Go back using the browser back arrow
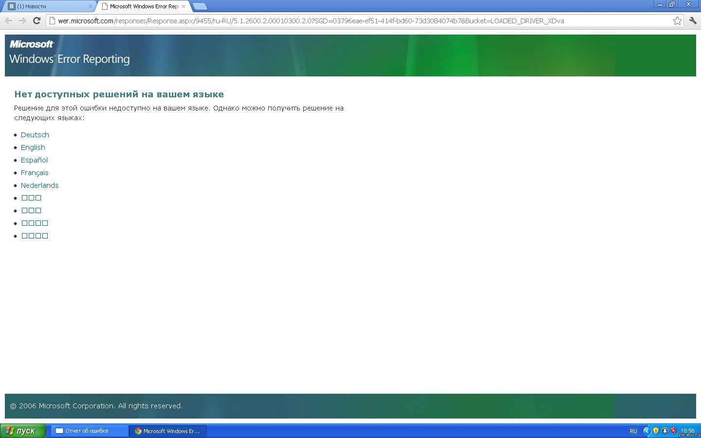 pyautogui.click(x=8, y=20)
